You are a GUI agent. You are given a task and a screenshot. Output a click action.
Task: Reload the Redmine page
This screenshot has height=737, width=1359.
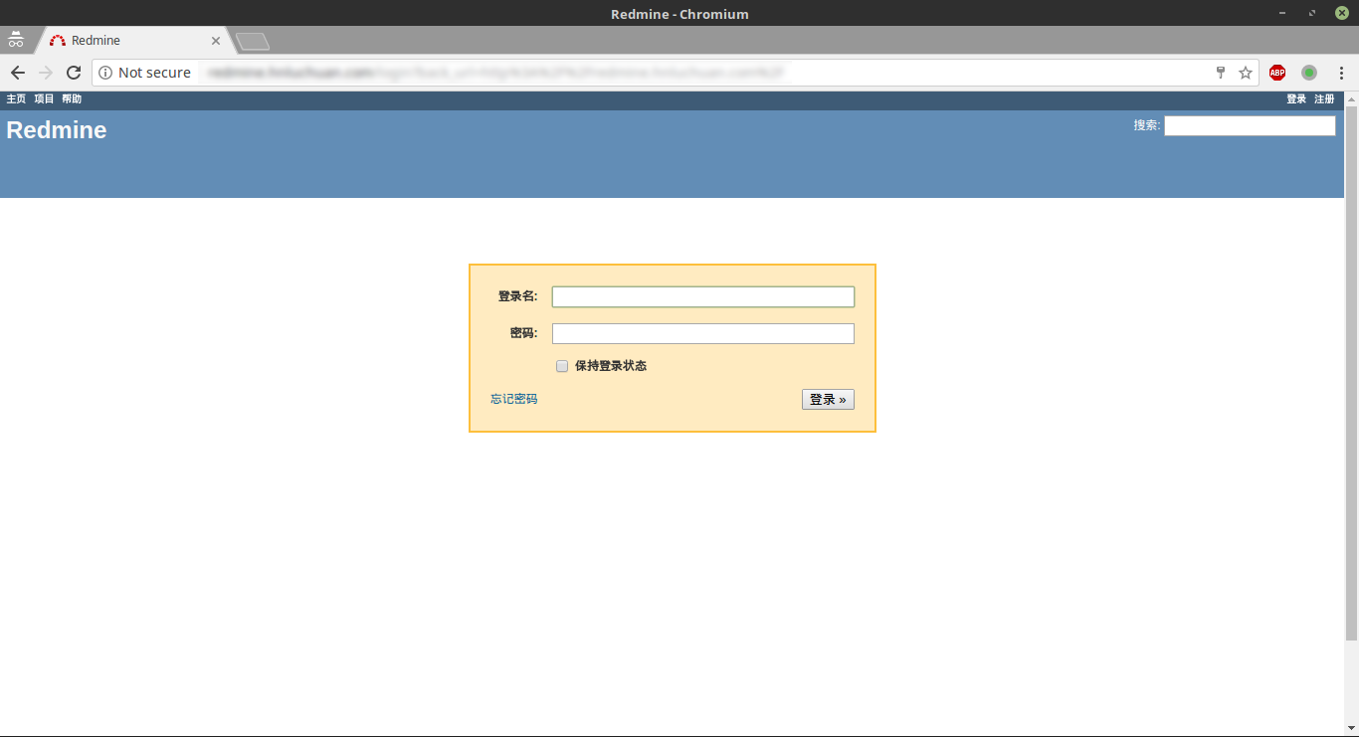[x=74, y=73]
